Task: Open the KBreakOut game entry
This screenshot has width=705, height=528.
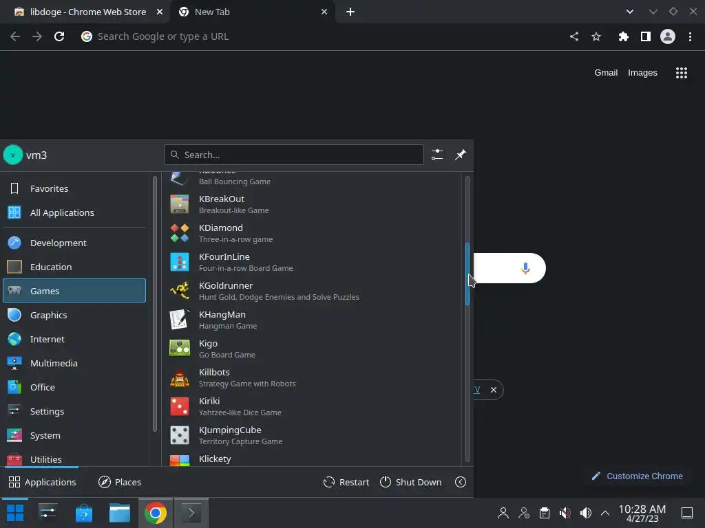Action: click(312, 204)
